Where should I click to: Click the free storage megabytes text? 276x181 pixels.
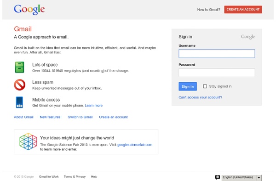tap(80, 71)
